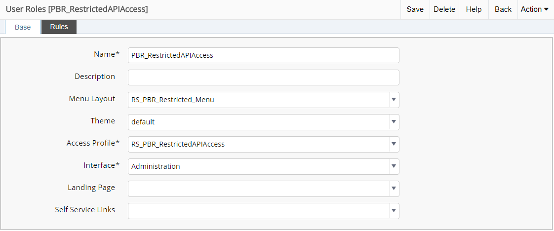Open the Interface dropdown arrow
Screen dimensions: 554x231
[394, 166]
